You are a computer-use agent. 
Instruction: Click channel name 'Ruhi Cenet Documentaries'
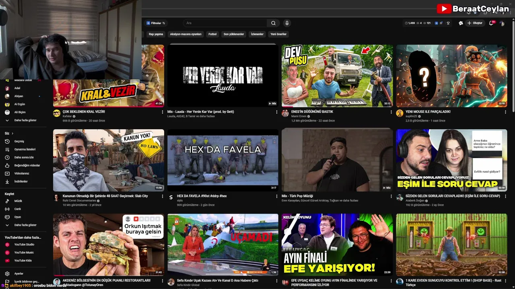tap(79, 200)
